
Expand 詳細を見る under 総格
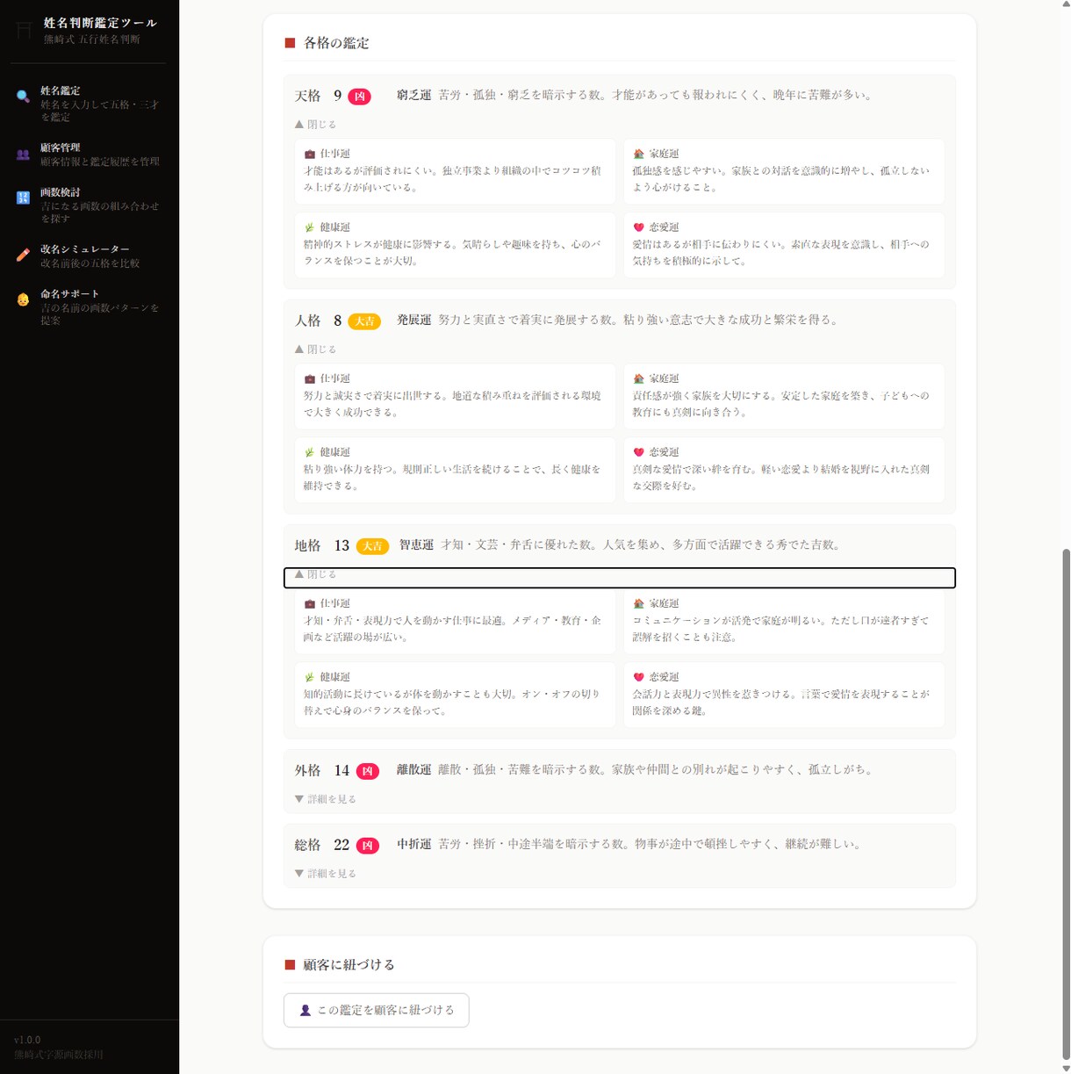tap(326, 874)
